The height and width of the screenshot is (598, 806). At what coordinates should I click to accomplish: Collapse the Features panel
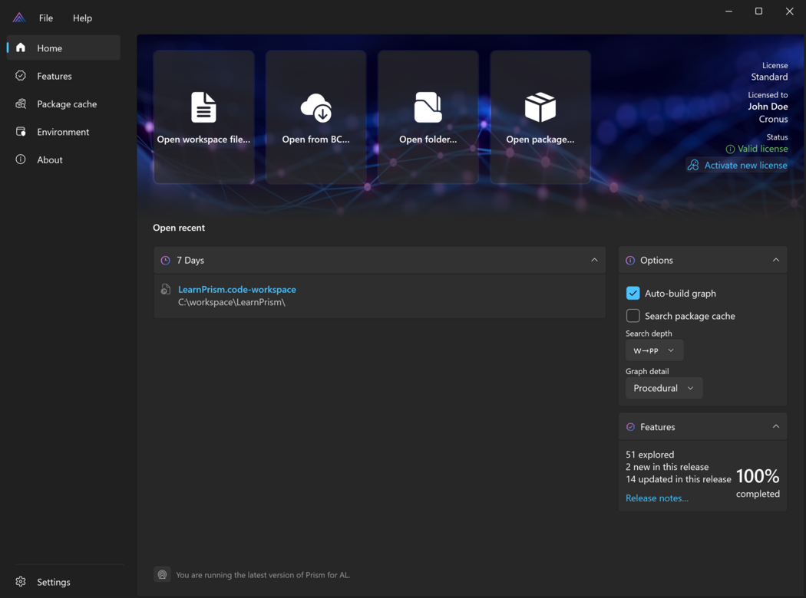point(775,426)
